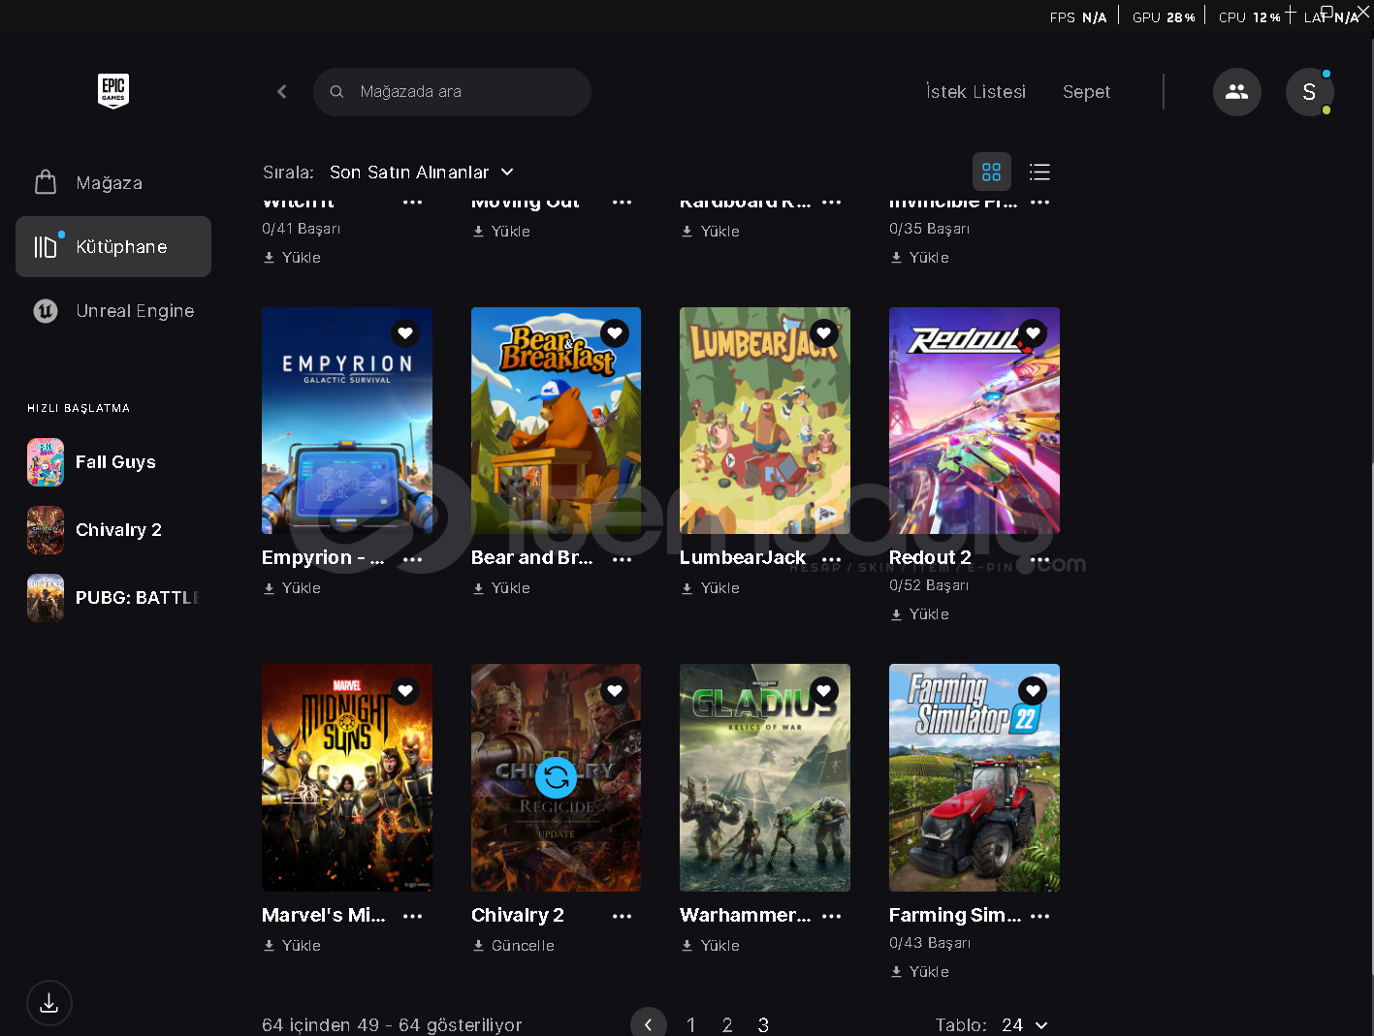Viewport: 1374px width, 1036px height.
Task: Open more options for Kardboard Kings
Action: pyautogui.click(x=832, y=202)
